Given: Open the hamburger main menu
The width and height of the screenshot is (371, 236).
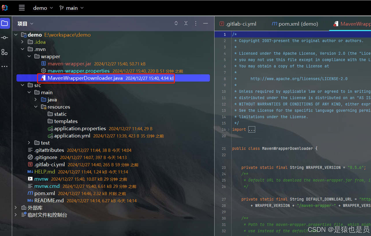Looking at the screenshot, I should (x=22, y=8).
